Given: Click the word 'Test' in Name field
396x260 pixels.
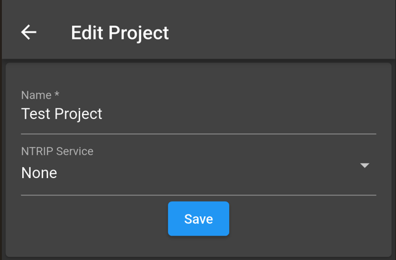Looking at the screenshot, I should click(x=36, y=114).
